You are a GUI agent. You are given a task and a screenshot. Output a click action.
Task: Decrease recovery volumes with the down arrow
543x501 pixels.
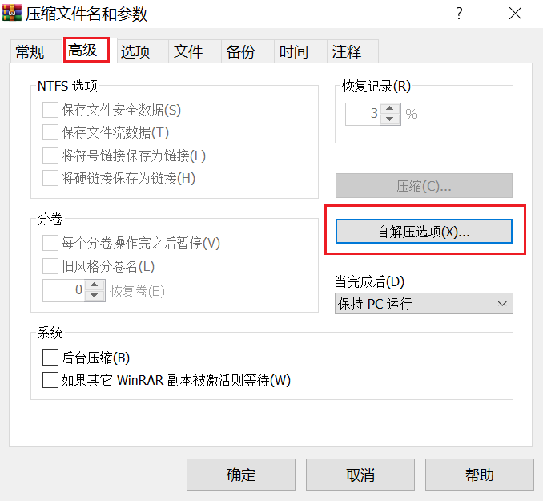(95, 296)
